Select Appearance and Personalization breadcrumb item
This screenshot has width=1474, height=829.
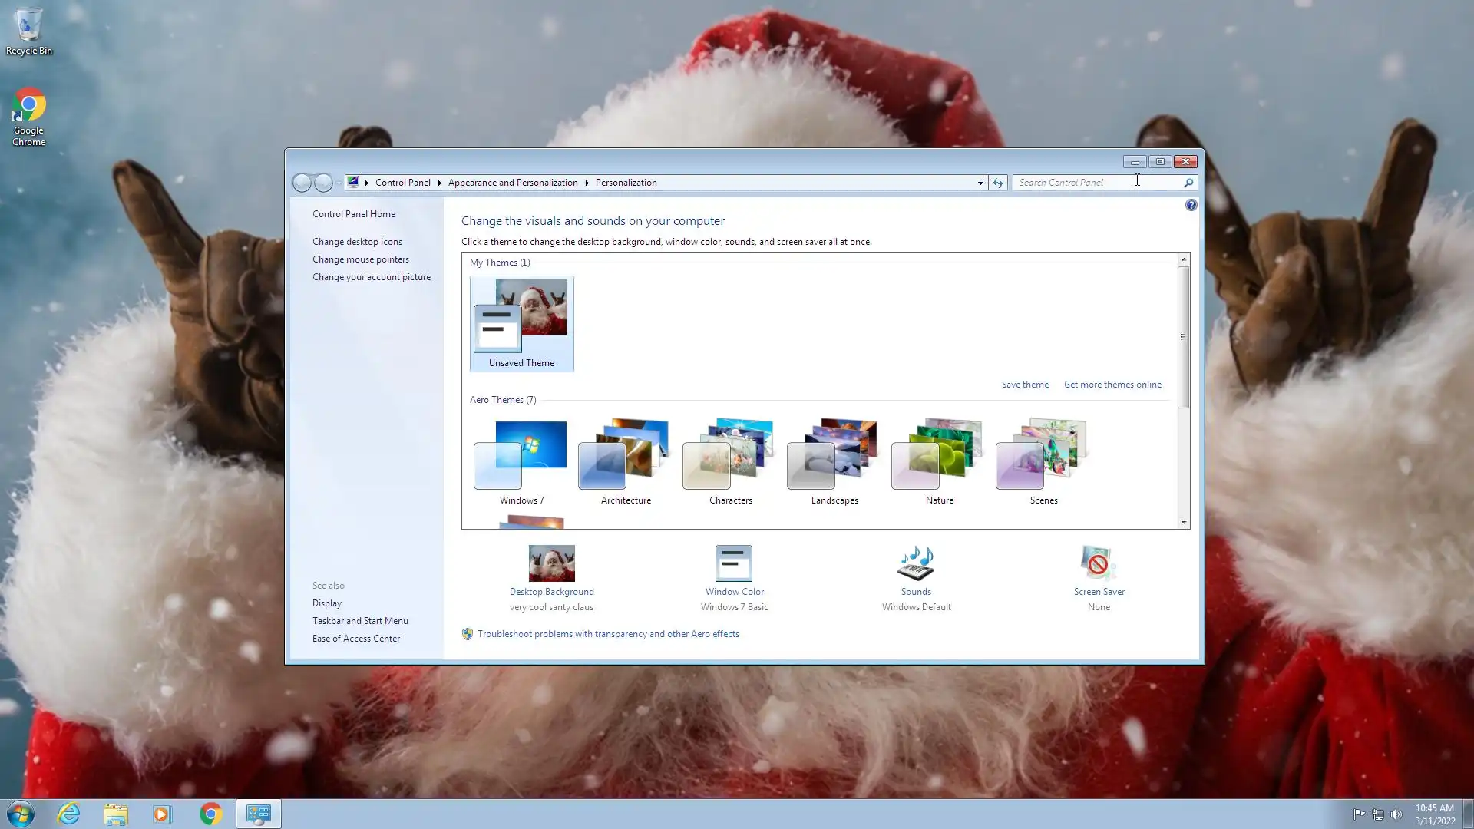[x=513, y=183]
